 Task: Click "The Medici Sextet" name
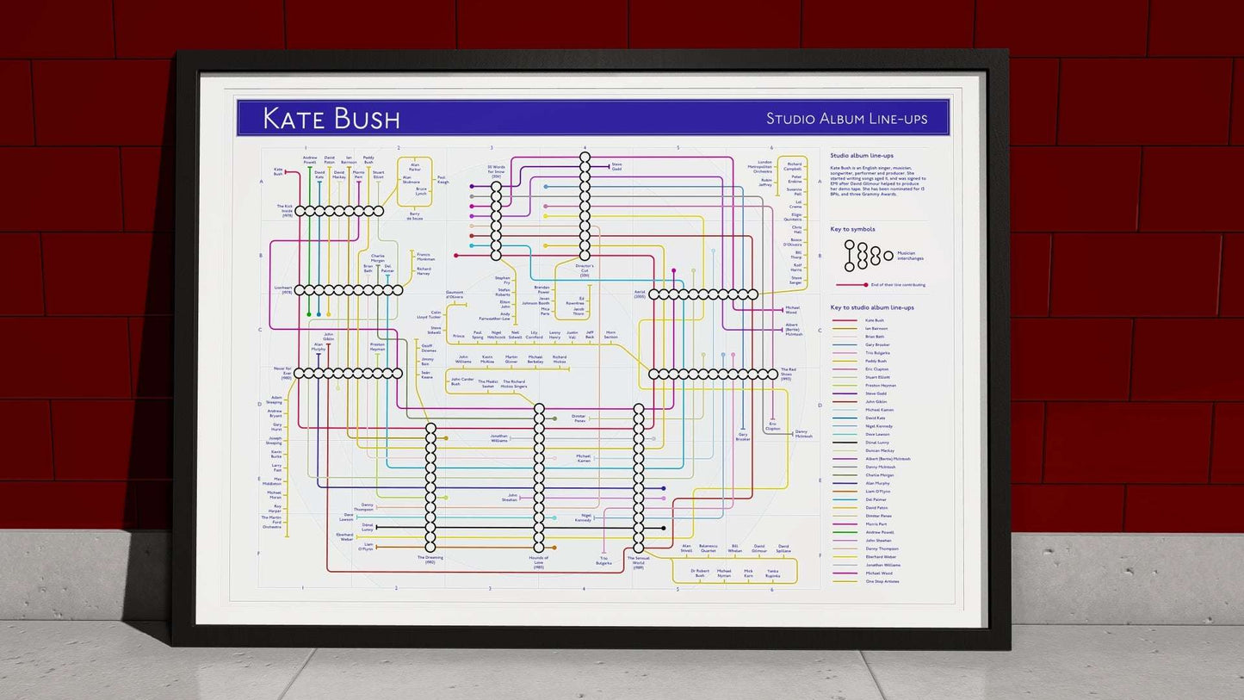click(x=488, y=384)
